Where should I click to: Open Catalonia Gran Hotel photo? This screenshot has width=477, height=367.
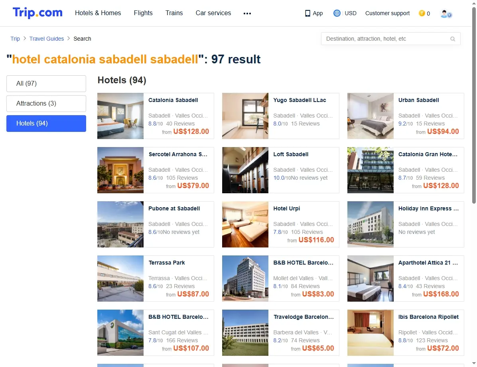pos(371,170)
